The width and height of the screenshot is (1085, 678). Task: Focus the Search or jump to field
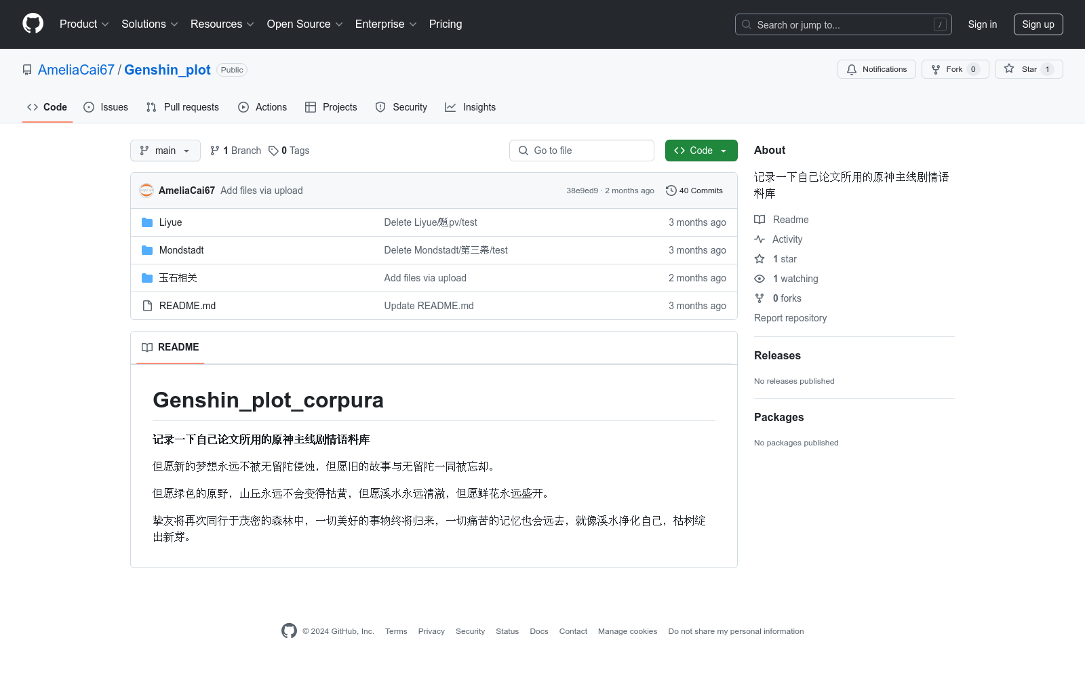[844, 24]
